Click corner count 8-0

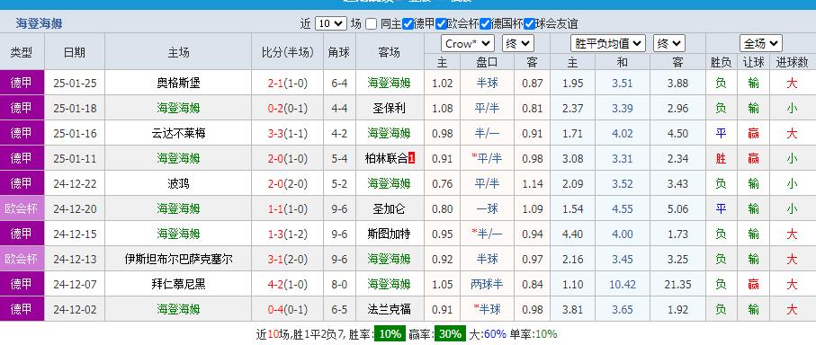339,284
